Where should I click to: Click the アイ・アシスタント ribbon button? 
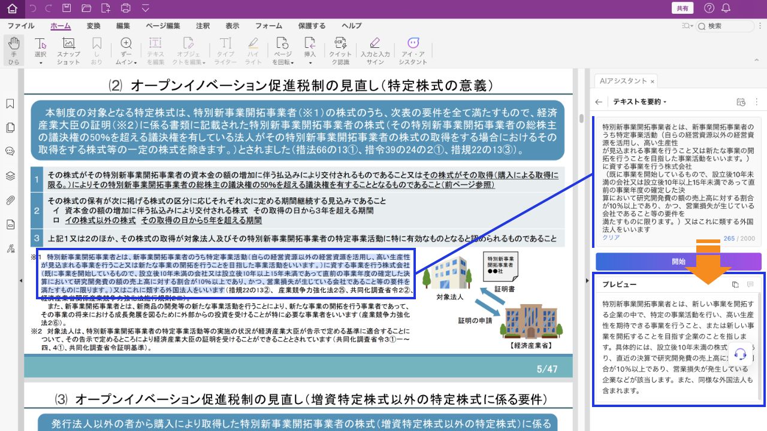point(413,50)
